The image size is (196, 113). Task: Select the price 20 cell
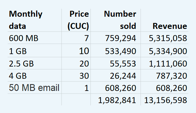(x=76, y=63)
